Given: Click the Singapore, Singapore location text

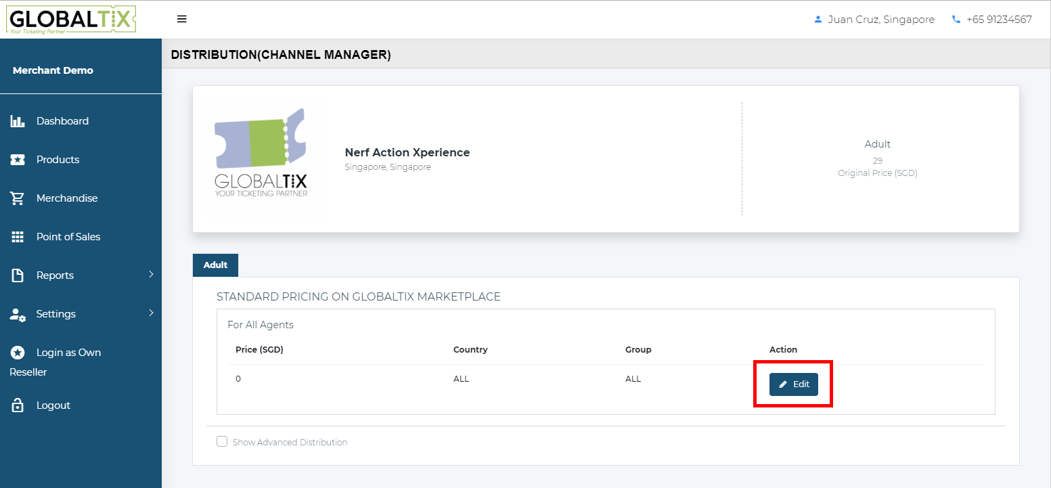Looking at the screenshot, I should coord(388,167).
